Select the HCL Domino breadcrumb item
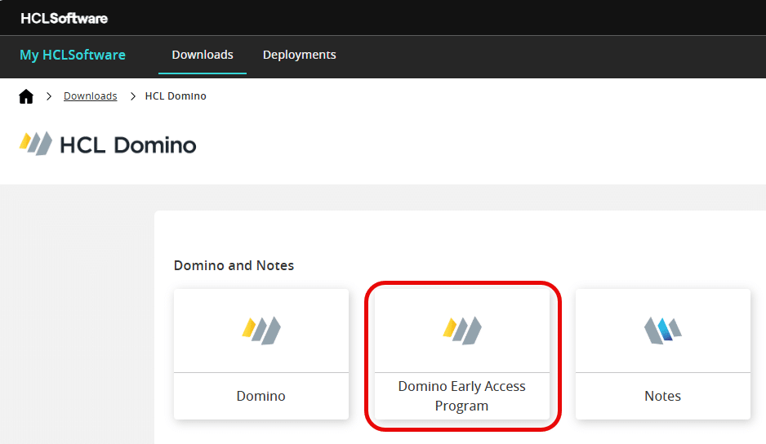Image resolution: width=766 pixels, height=444 pixels. tap(176, 96)
